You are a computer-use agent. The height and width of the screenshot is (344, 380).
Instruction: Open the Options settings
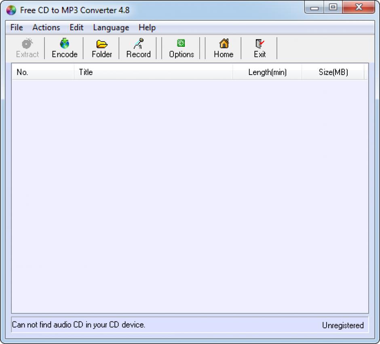point(182,48)
